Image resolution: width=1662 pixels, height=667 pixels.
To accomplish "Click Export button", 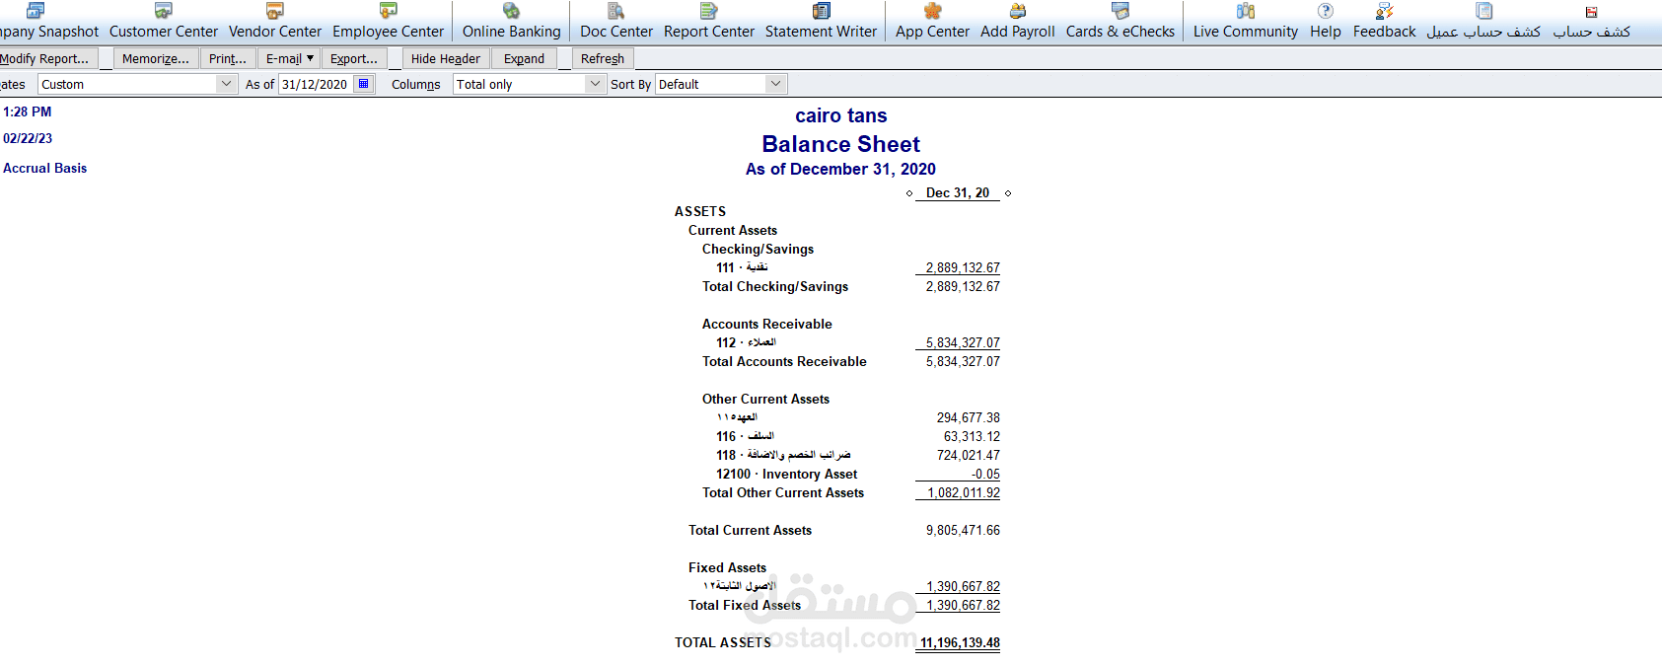I will point(354,59).
